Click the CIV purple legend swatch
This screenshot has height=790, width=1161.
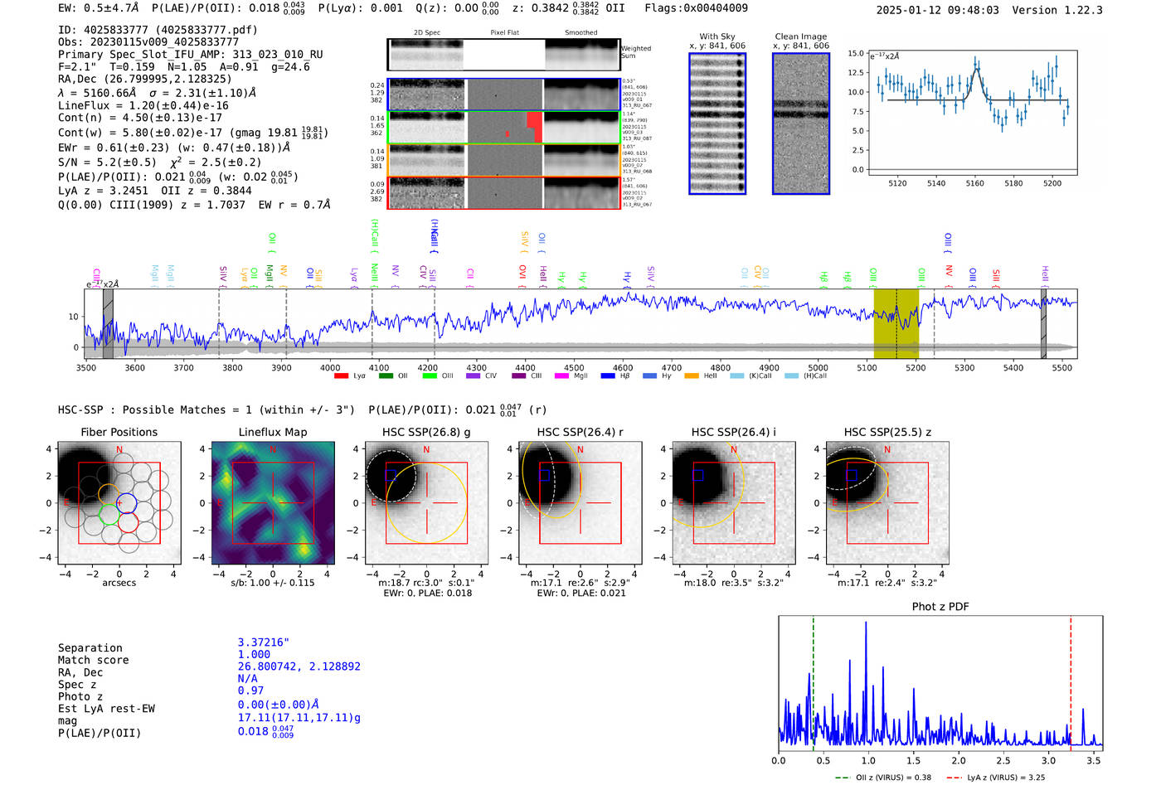[x=473, y=376]
